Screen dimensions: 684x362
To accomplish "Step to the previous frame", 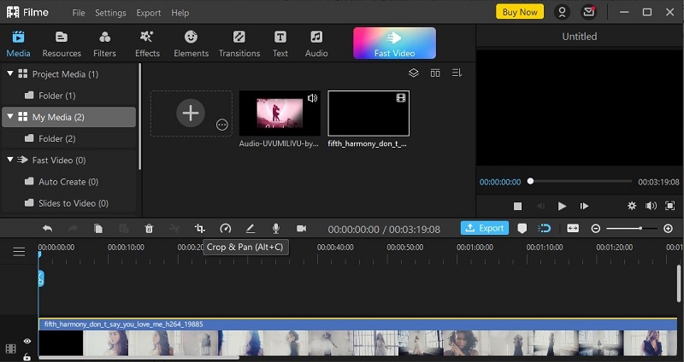I will pyautogui.click(x=540, y=206).
